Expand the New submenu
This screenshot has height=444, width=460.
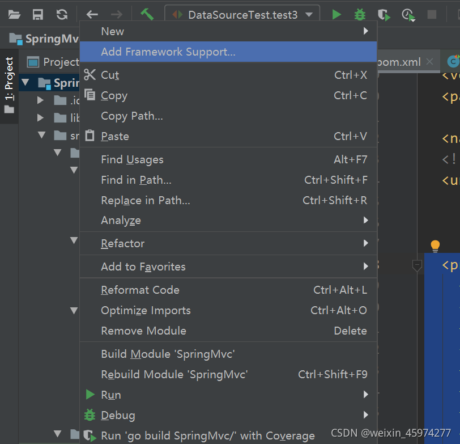click(112, 31)
